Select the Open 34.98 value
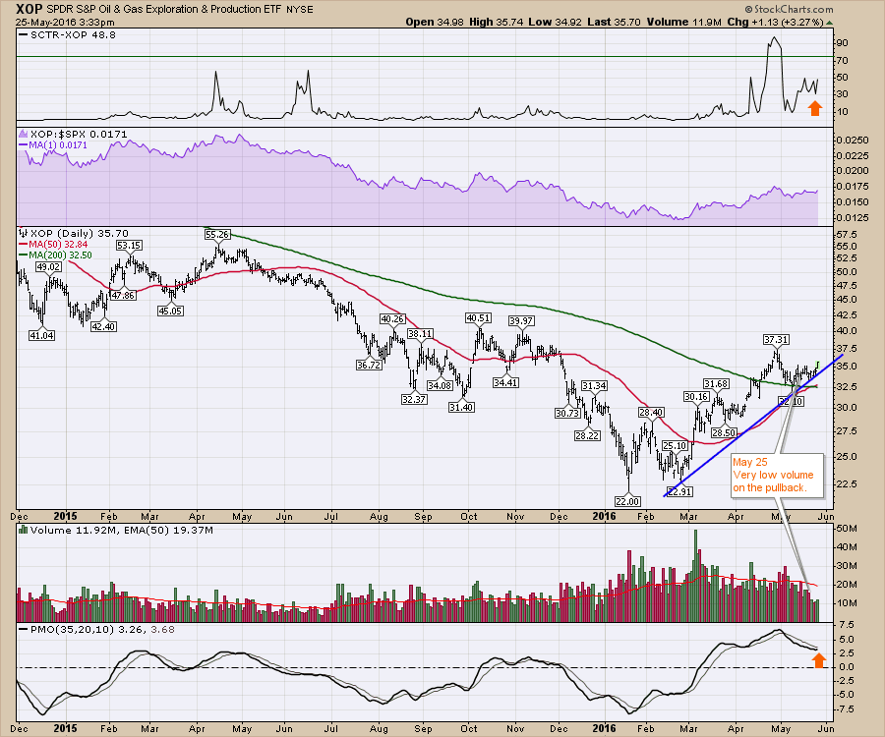Screen dimensions: 885x737 click(435, 22)
